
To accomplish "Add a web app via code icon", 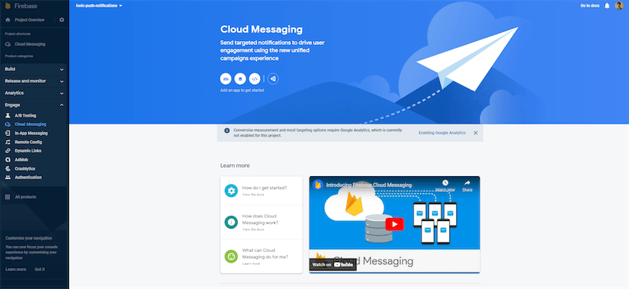I will [255, 79].
